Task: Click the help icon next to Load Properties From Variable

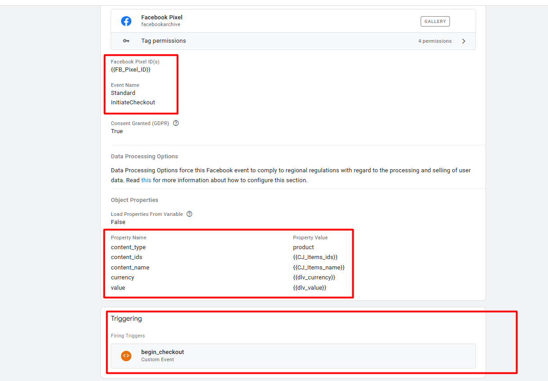Action: pos(189,214)
